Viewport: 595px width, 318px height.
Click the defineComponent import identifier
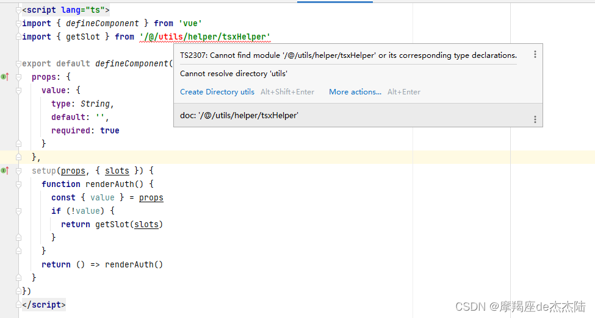pyautogui.click(x=103, y=24)
